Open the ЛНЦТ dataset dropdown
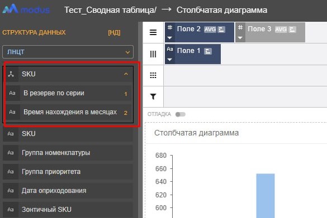Screen dimensions: 327x218 click(x=68, y=52)
